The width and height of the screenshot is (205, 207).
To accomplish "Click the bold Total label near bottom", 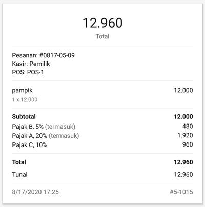I will tap(19, 162).
